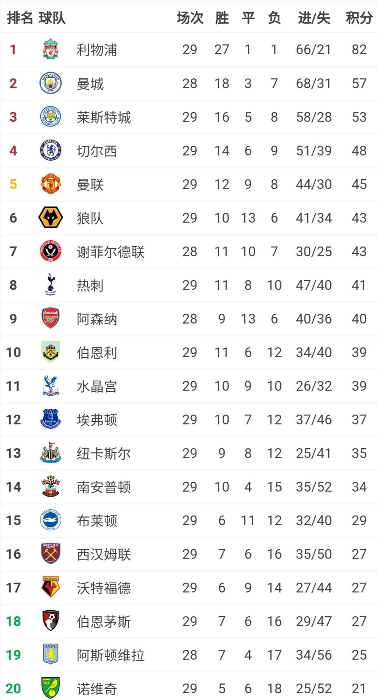Open the Everton club badge
This screenshot has width=378, height=700.
pos(51,419)
